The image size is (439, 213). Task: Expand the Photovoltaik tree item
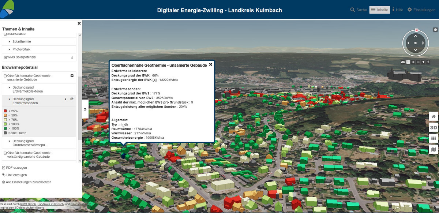[x=10, y=49]
